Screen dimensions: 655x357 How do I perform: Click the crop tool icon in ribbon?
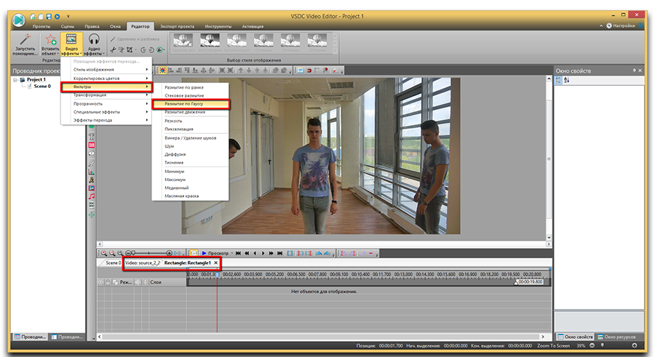(x=130, y=49)
